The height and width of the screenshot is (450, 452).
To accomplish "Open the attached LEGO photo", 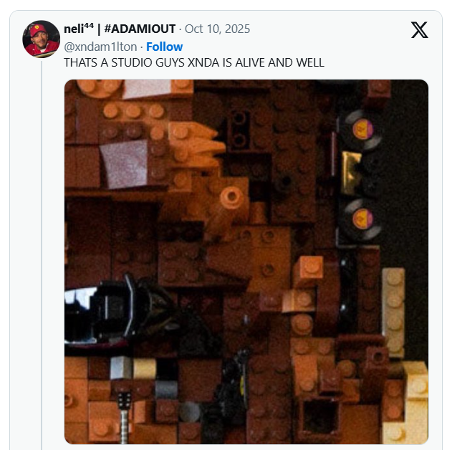I will 246,262.
